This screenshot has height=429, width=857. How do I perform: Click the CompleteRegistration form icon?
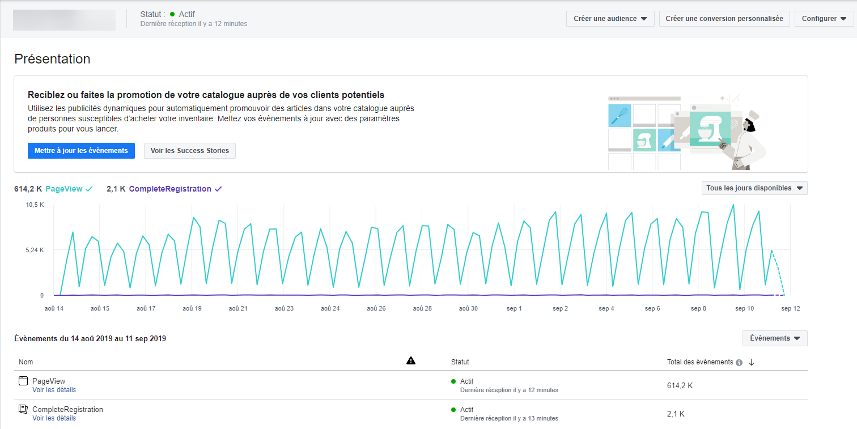(x=23, y=409)
